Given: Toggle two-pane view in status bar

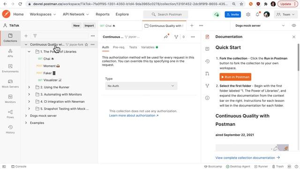Looking at the screenshot, I should click(x=289, y=167).
